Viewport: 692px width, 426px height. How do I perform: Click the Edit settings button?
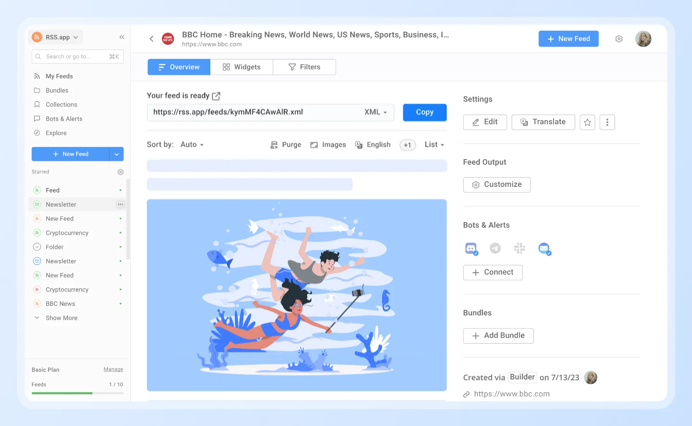[485, 122]
